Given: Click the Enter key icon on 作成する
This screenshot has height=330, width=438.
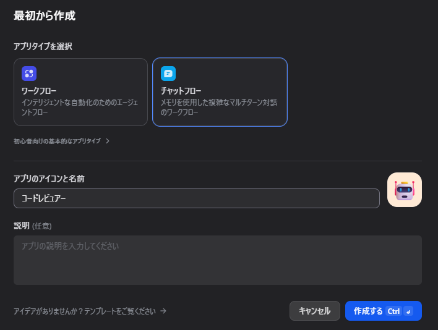Looking at the screenshot, I should pyautogui.click(x=408, y=311).
